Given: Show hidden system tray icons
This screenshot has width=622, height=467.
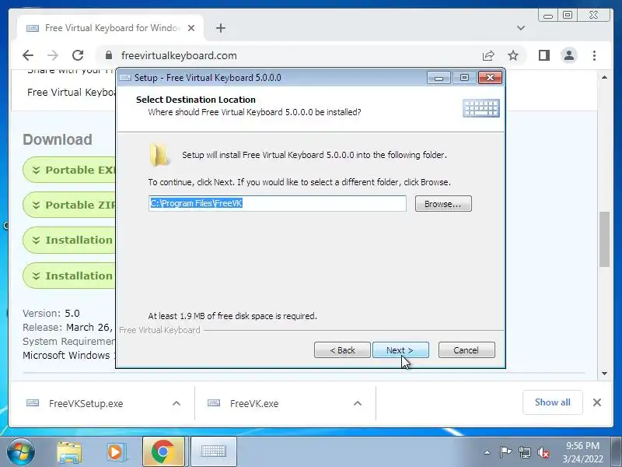Looking at the screenshot, I should pos(487,452).
